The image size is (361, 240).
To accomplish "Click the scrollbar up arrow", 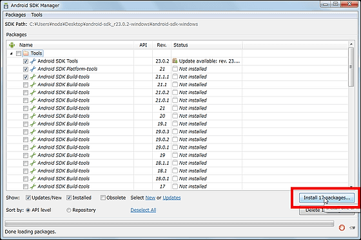I will pyautogui.click(x=351, y=44).
